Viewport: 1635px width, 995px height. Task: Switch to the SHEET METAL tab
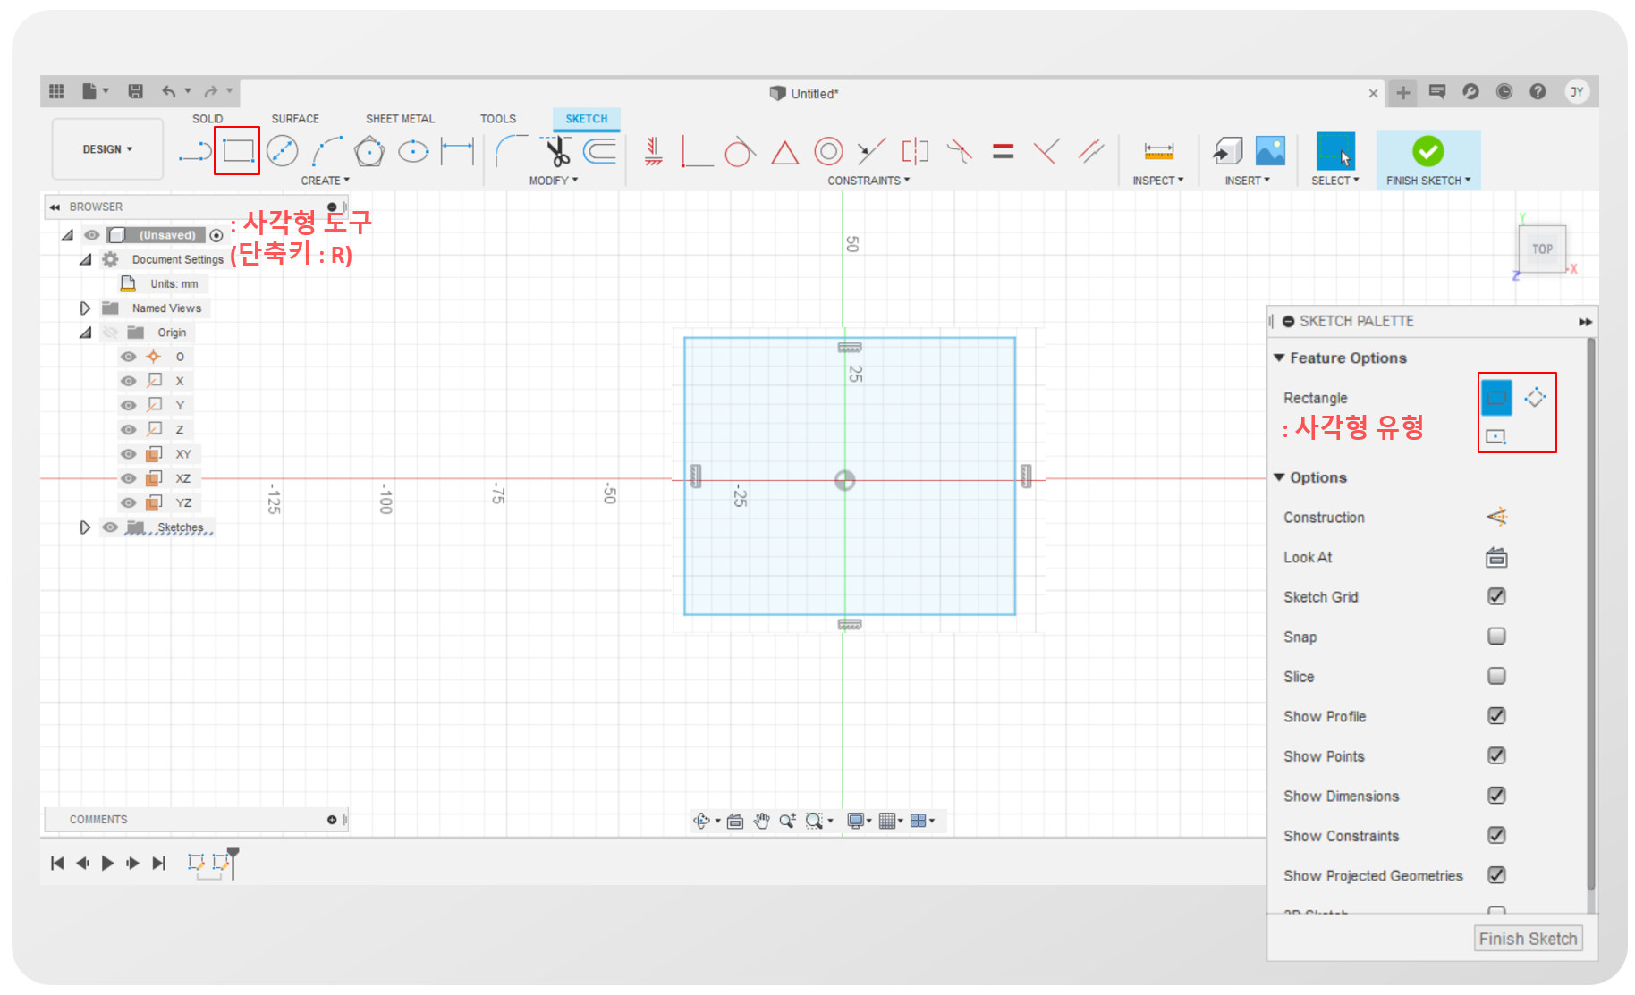(400, 119)
